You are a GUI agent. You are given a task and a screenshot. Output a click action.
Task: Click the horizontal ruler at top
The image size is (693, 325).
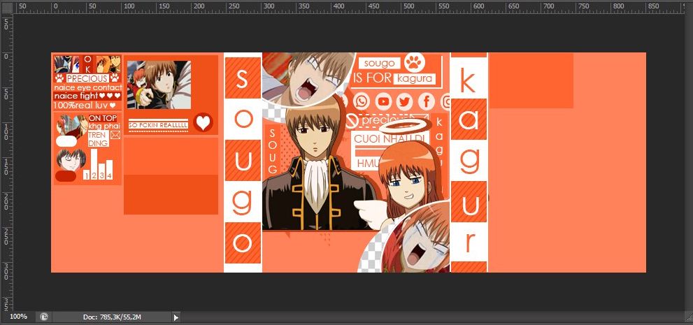350,6
